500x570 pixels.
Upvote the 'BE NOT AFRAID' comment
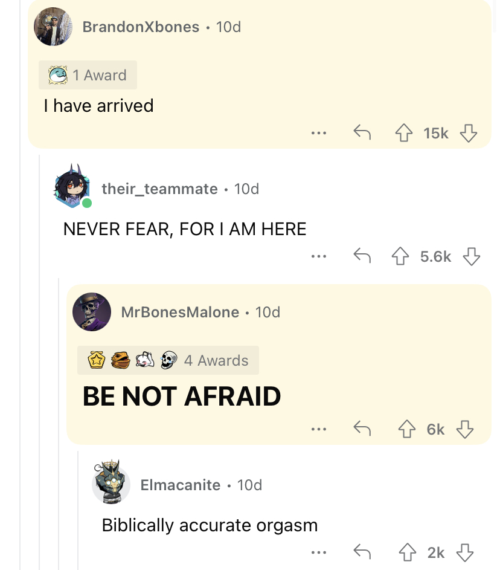tap(406, 429)
